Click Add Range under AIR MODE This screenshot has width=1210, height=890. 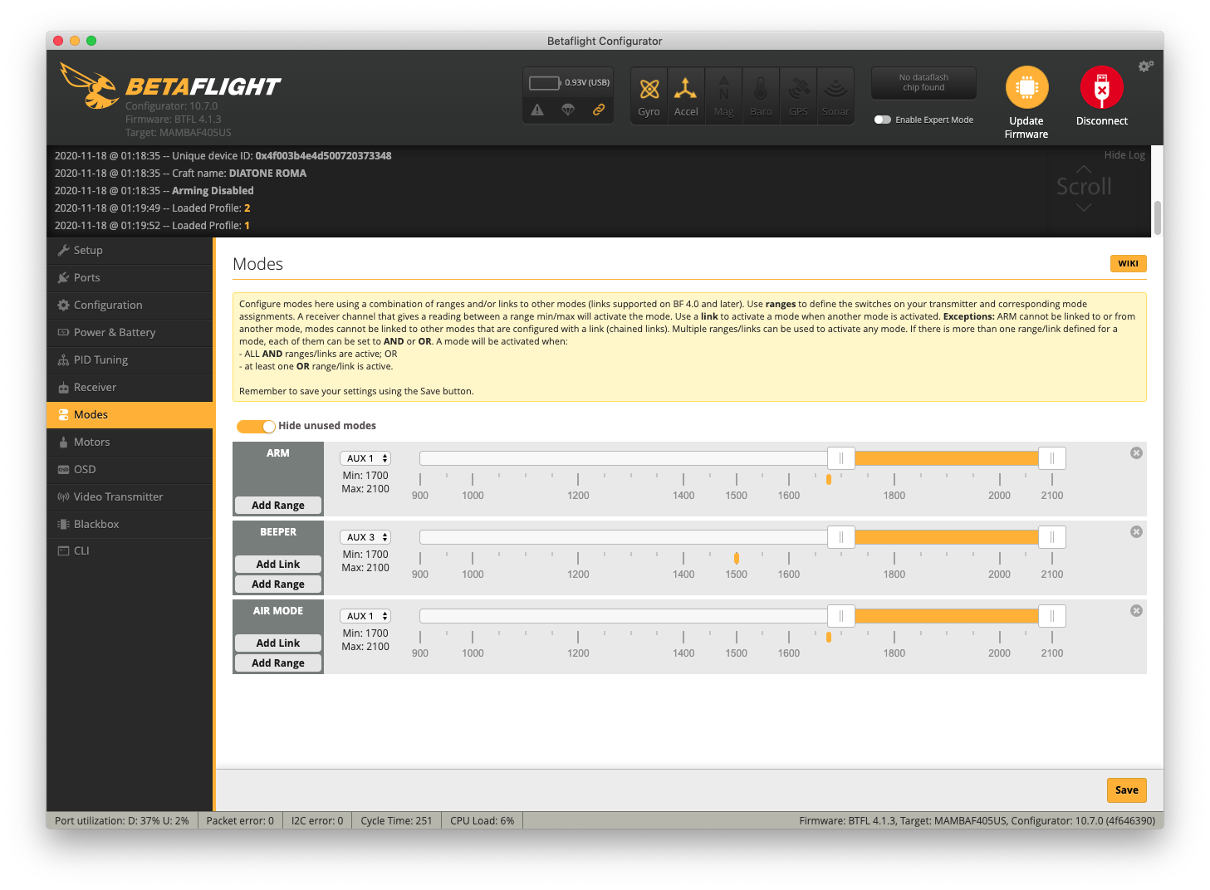point(278,663)
